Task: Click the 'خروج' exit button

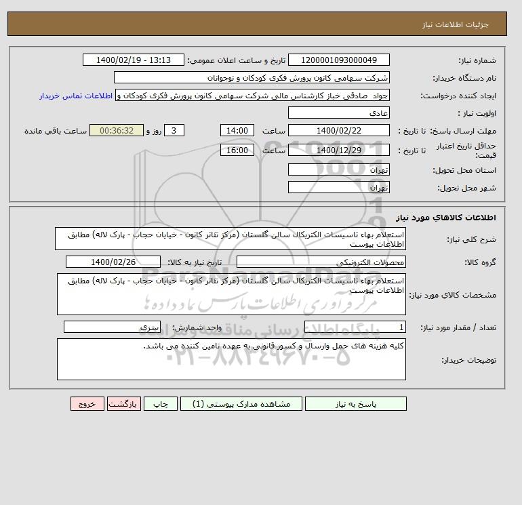Action: coord(87,403)
